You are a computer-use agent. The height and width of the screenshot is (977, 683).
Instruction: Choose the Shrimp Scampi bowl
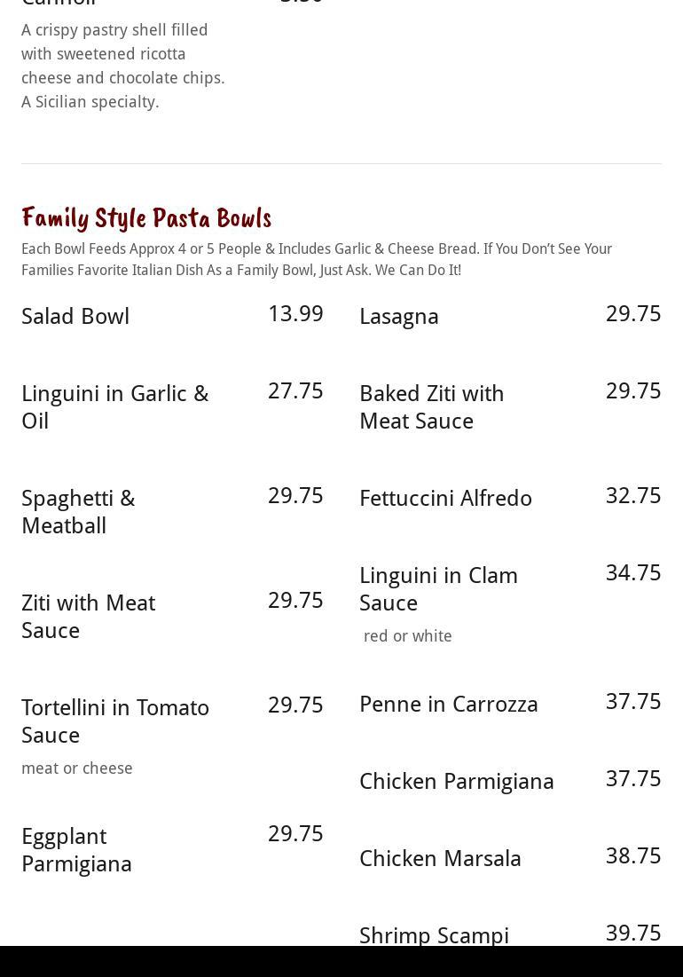tap(434, 935)
